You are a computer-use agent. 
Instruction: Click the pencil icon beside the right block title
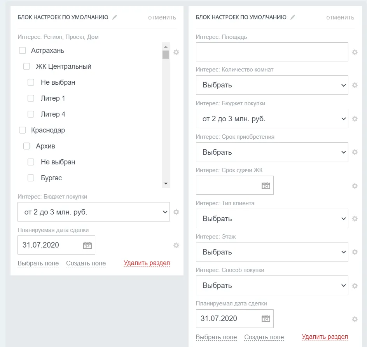pos(293,17)
